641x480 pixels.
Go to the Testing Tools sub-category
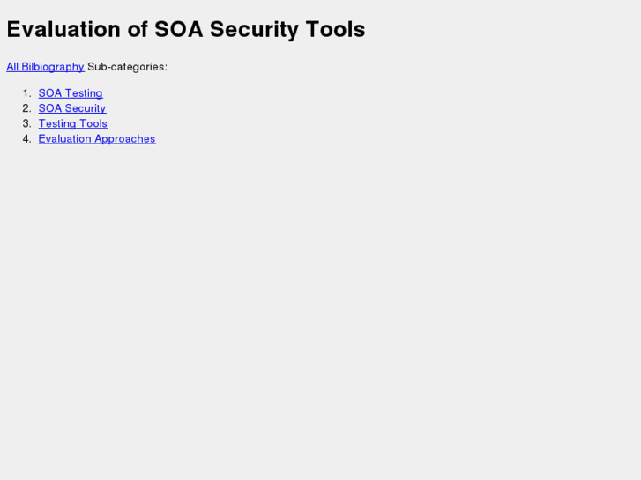73,123
